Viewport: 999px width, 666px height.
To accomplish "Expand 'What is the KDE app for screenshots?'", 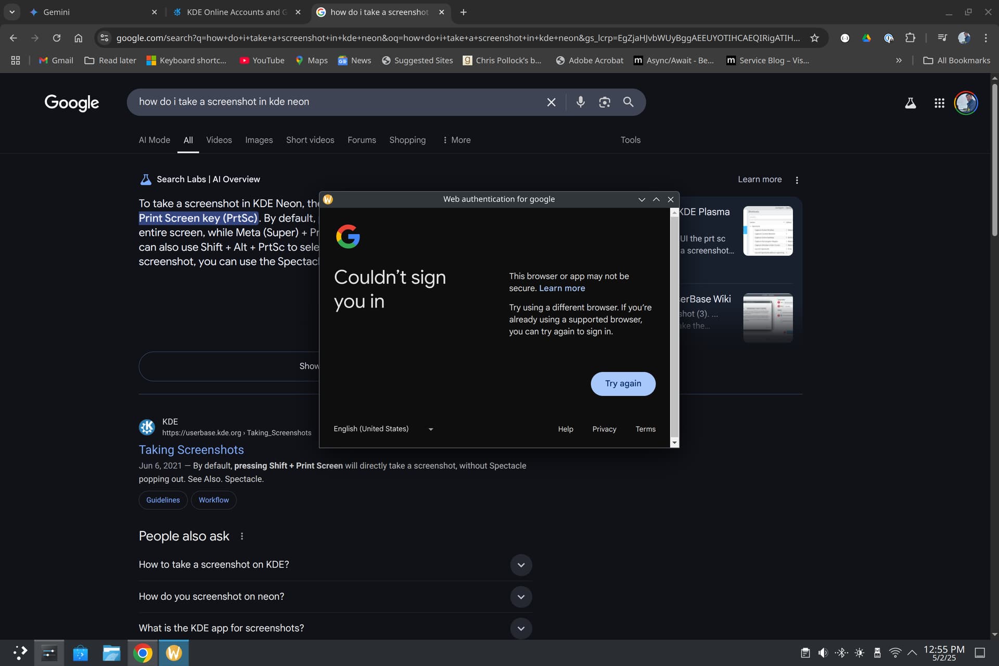I will point(521,629).
